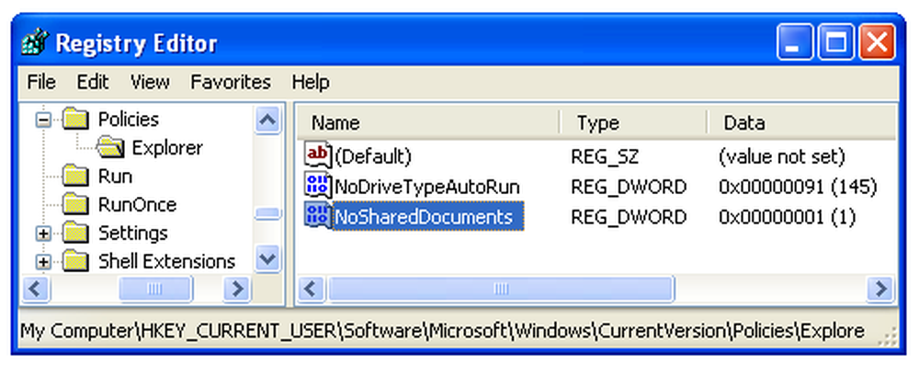
Task: Click REG_DWORD type of NoDriveTypeAutoRun
Action: 629,187
